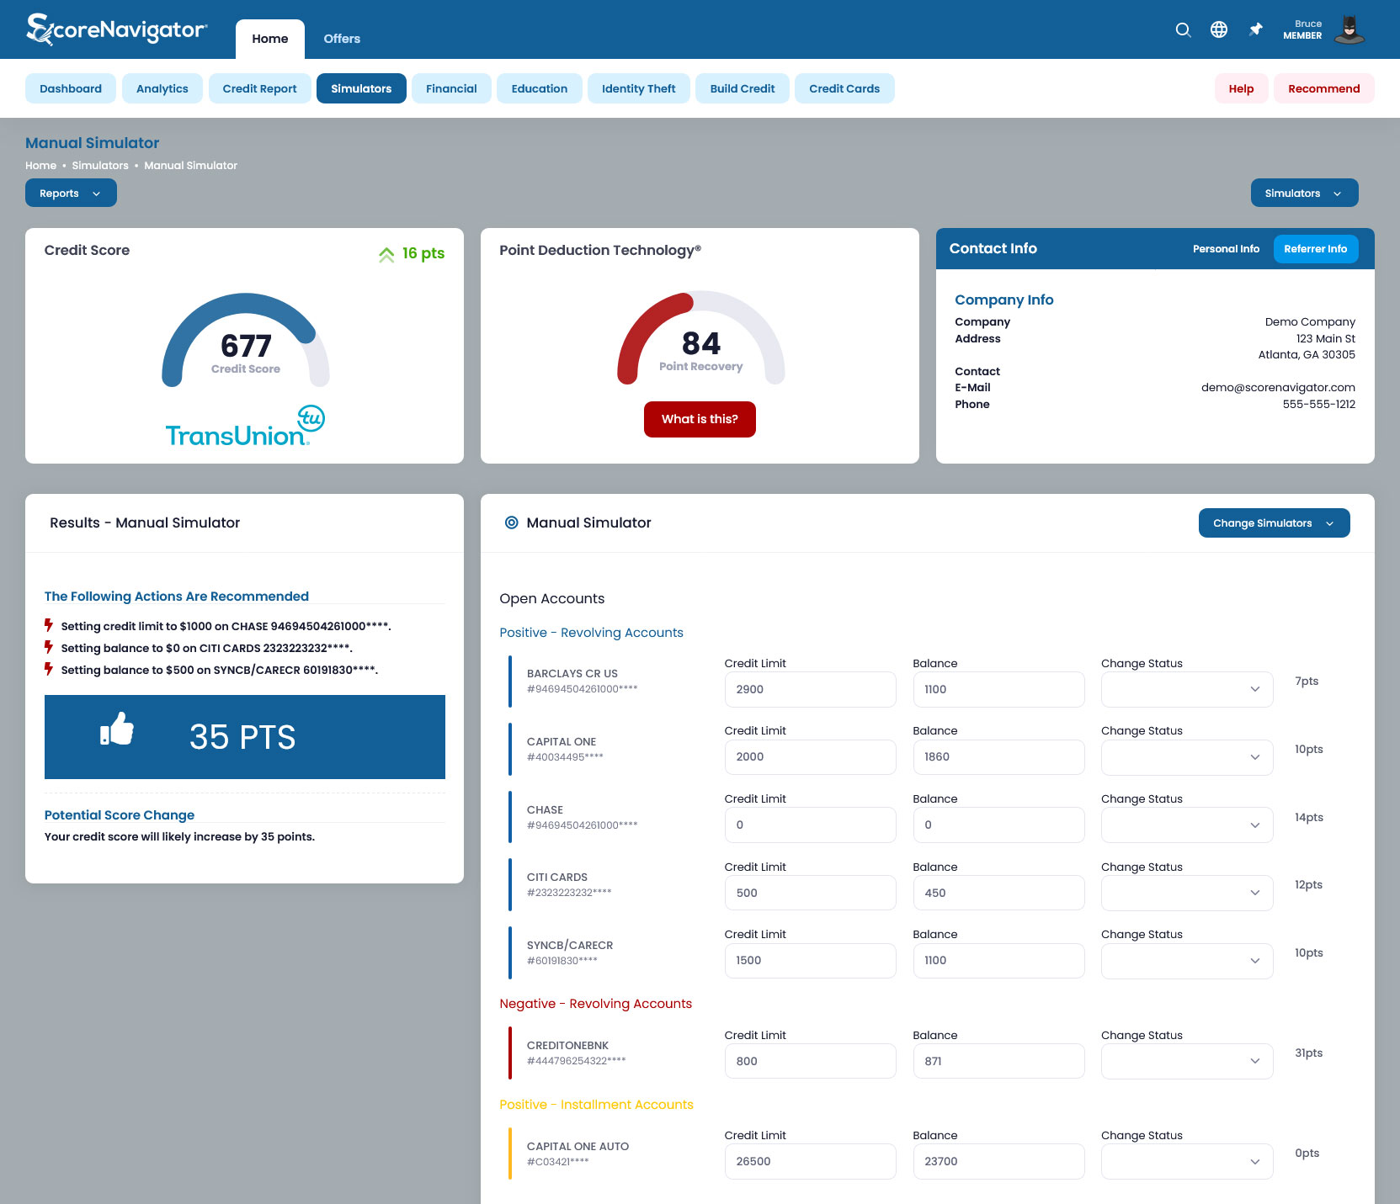Switch to the Home tab
The image size is (1400, 1204).
coord(270,39)
